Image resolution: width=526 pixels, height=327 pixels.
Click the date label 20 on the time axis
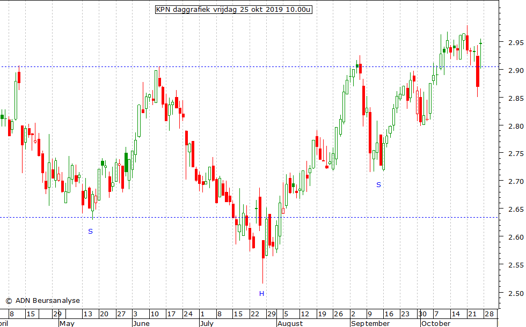[104, 314]
